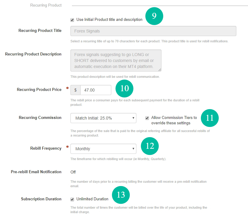Click the dollar sign prefix on price field
Screen dimensions: 248x217
75,89
